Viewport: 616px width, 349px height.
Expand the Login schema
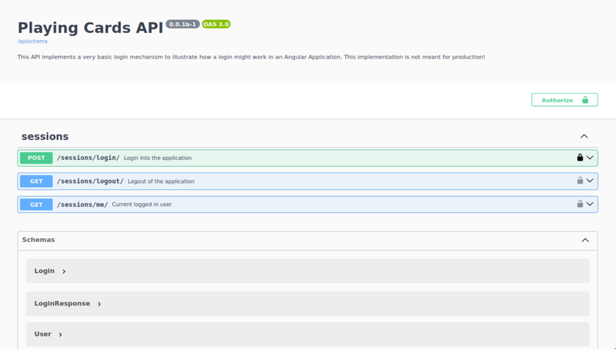pos(45,271)
